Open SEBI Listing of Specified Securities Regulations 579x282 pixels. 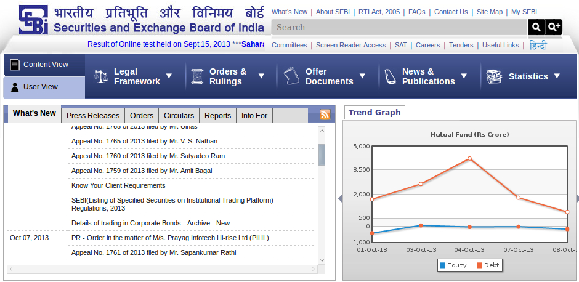tap(172, 204)
